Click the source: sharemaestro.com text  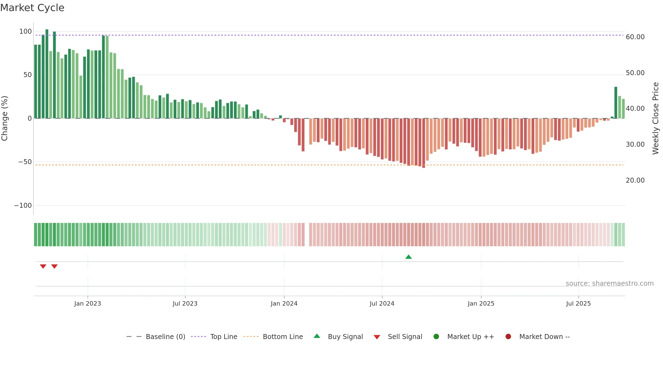[610, 283]
